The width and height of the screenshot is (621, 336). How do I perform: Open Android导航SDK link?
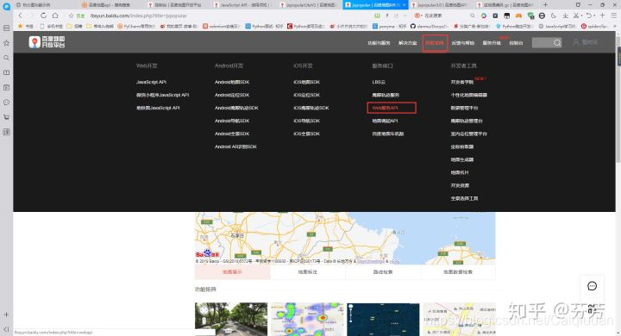(232, 121)
